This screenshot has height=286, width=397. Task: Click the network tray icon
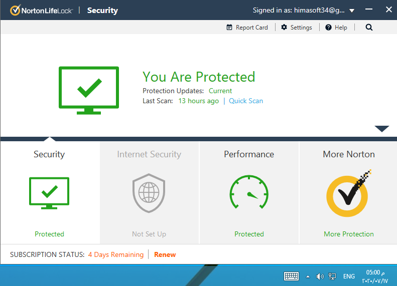pyautogui.click(x=332, y=276)
